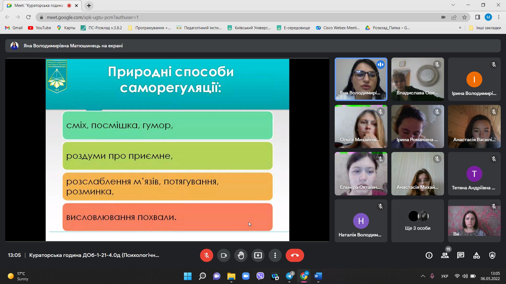This screenshot has height=284, width=506.
Task: Unmute microphone with red mic button
Action: [206, 255]
